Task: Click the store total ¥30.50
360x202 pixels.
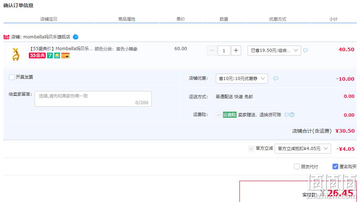Action: (345, 131)
